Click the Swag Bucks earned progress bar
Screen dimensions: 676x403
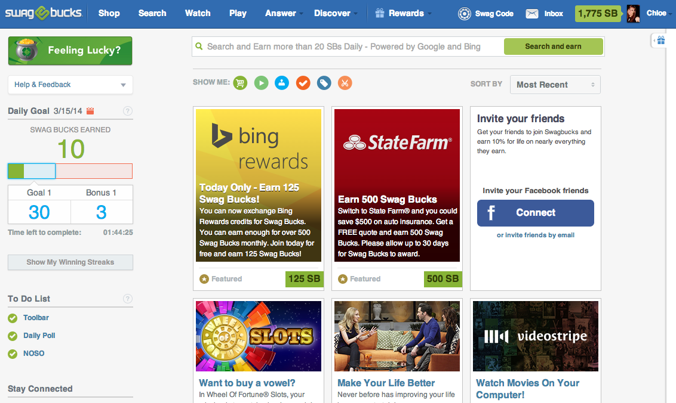click(x=70, y=171)
